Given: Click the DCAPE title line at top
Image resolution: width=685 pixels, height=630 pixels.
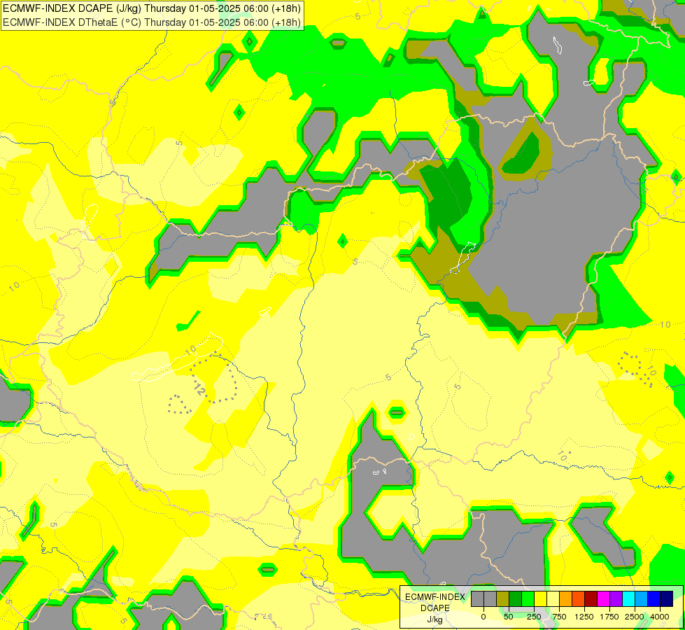Looking at the screenshot, I should click(x=152, y=8).
